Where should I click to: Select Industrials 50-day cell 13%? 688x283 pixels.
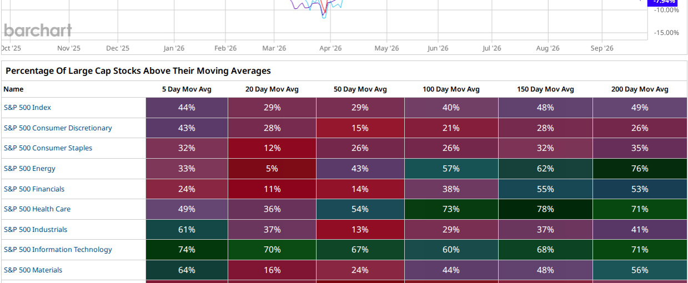point(360,230)
